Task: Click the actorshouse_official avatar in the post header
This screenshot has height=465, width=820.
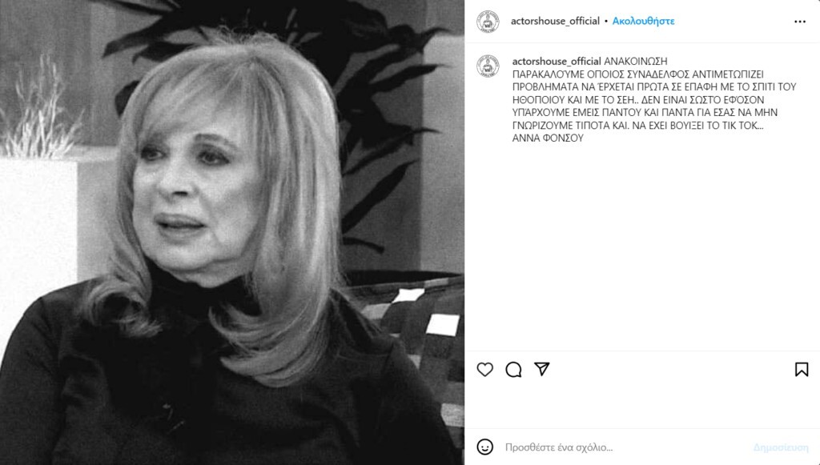Action: pyautogui.click(x=488, y=22)
